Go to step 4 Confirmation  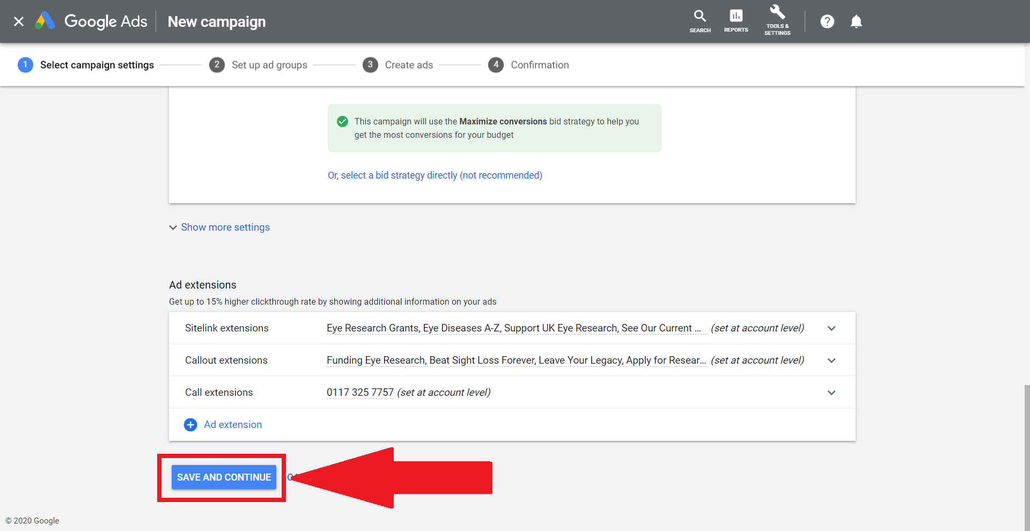528,65
